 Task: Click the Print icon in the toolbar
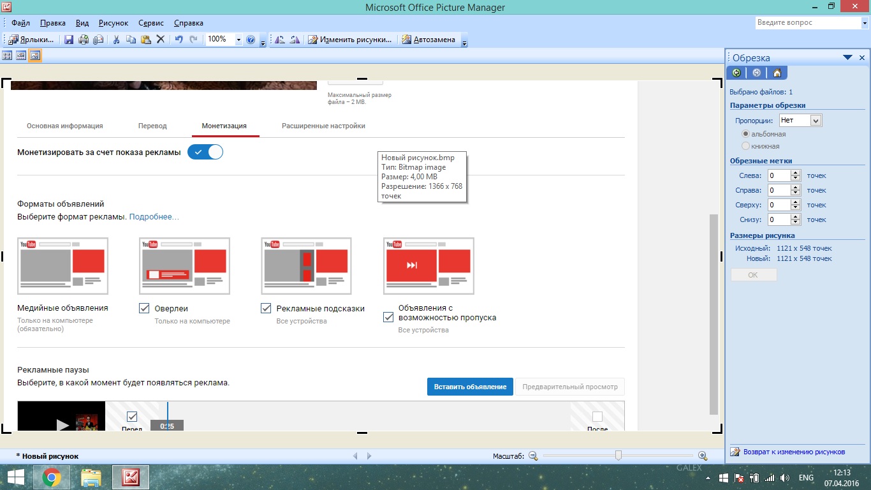pyautogui.click(x=84, y=40)
